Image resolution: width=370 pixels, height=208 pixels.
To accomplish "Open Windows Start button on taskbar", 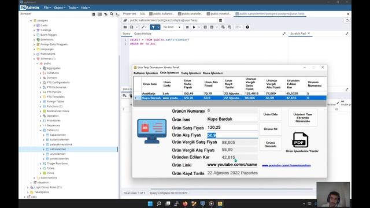I will tap(150, 204).
